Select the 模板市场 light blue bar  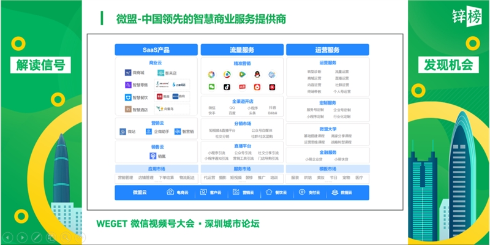(328, 169)
